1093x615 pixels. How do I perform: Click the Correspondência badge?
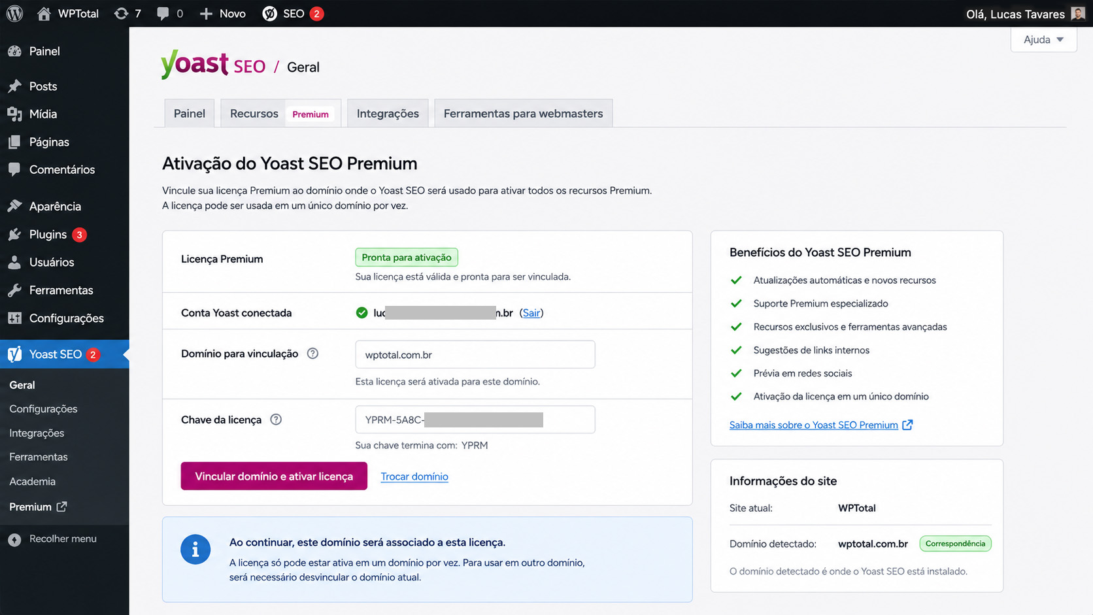click(x=955, y=544)
